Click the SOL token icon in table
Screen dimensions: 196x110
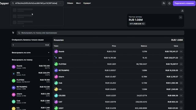(56, 58)
